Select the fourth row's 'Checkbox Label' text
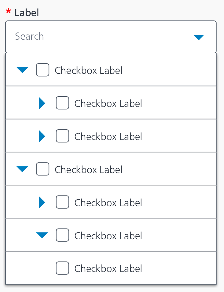The height and width of the screenshot is (292, 224). pyautogui.click(x=88, y=170)
